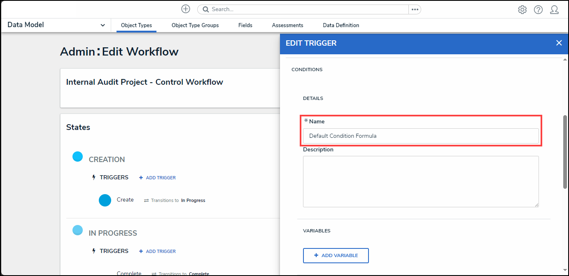
Task: Click the 'CONDITIONS' section label
Action: tap(307, 70)
